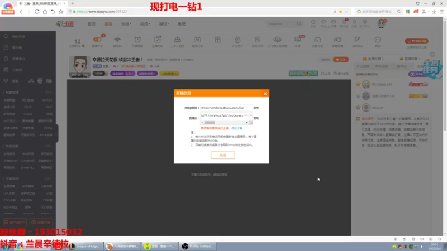Click the Douyu logo
447x251 pixels.
tap(65, 24)
